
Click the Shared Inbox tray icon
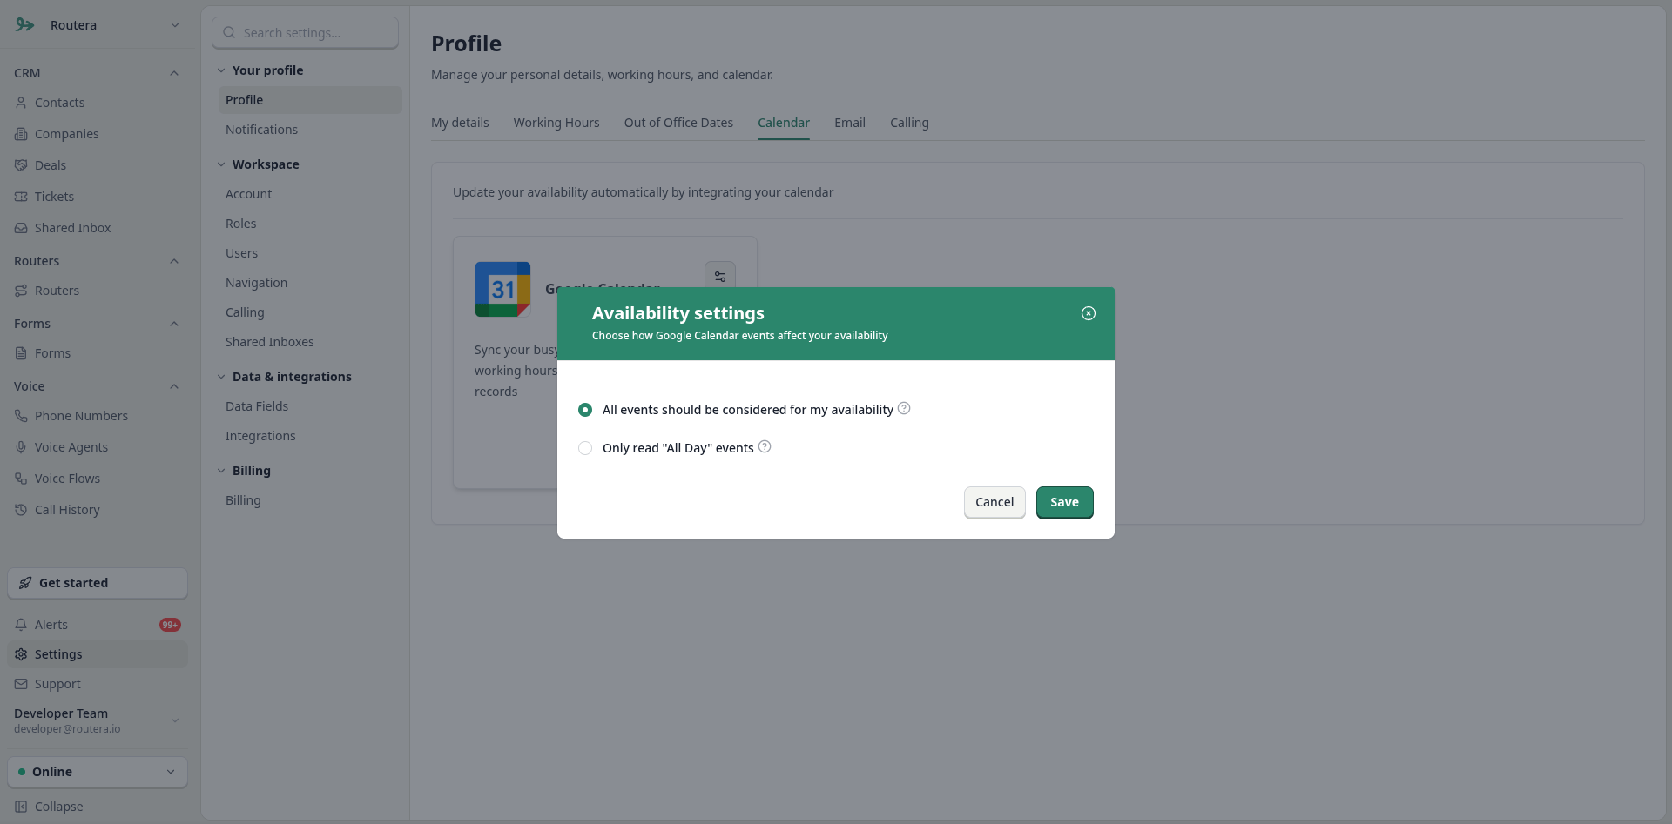pyautogui.click(x=21, y=228)
